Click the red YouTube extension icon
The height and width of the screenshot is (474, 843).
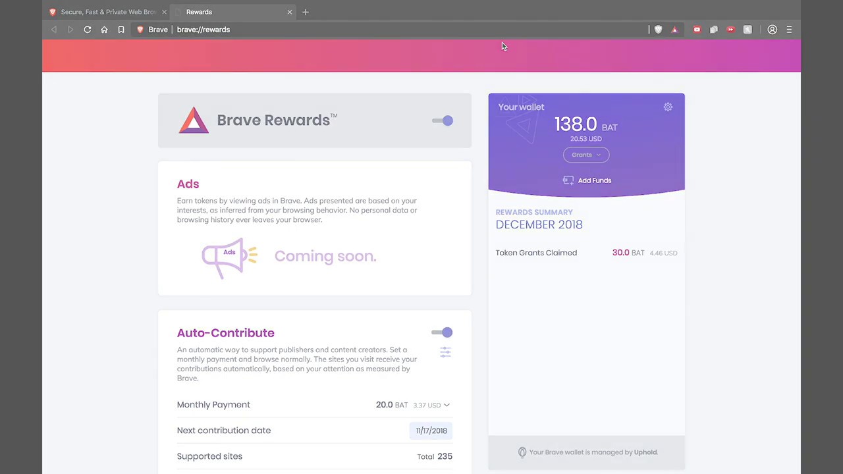click(x=697, y=30)
